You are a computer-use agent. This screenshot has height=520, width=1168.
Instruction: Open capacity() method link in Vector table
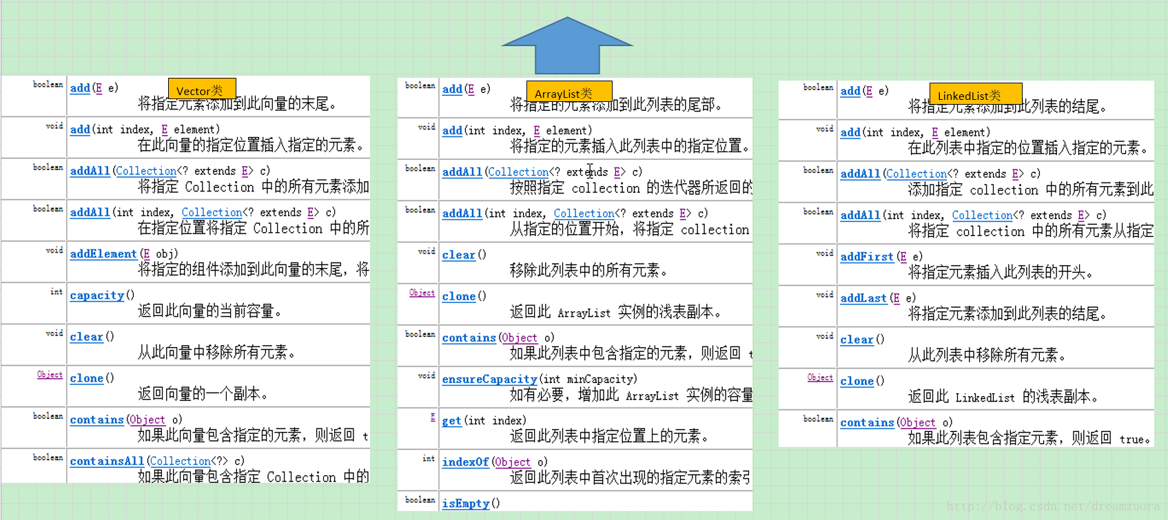coord(97,295)
